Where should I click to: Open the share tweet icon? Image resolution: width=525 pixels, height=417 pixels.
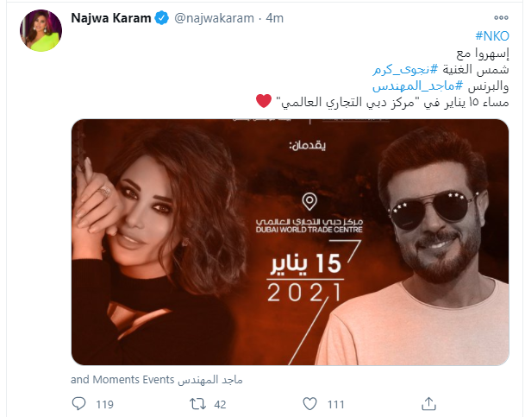tap(428, 403)
